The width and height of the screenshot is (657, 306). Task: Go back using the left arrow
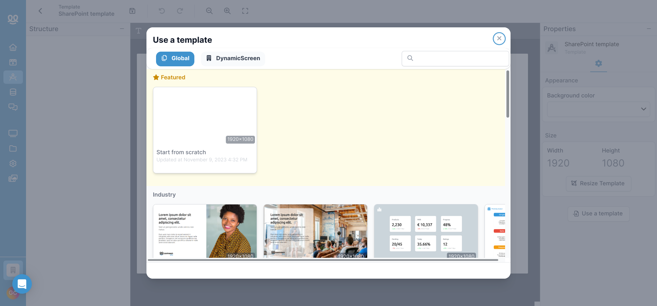tap(40, 11)
